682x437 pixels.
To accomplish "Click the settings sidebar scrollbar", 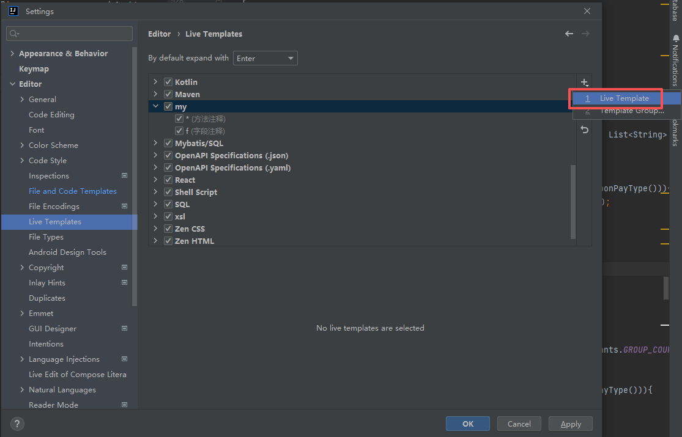I will pos(135,176).
